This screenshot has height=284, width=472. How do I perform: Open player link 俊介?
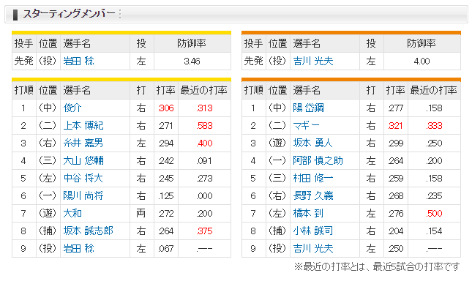pyautogui.click(x=72, y=108)
